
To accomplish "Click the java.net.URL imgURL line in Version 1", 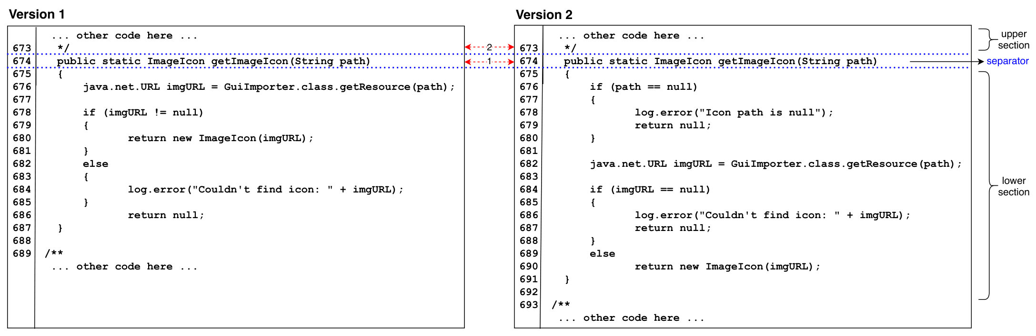I will point(269,87).
